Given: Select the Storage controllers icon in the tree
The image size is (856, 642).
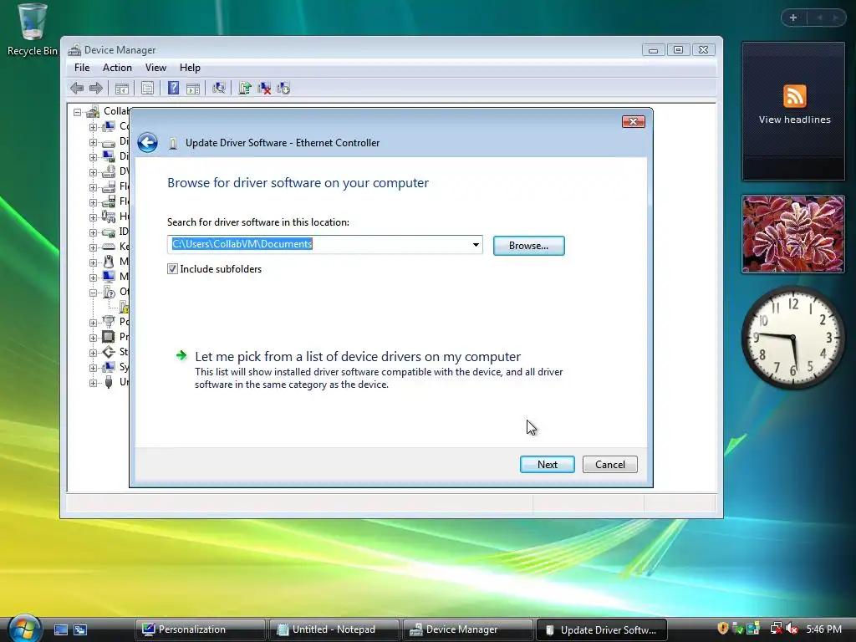Looking at the screenshot, I should (x=109, y=352).
